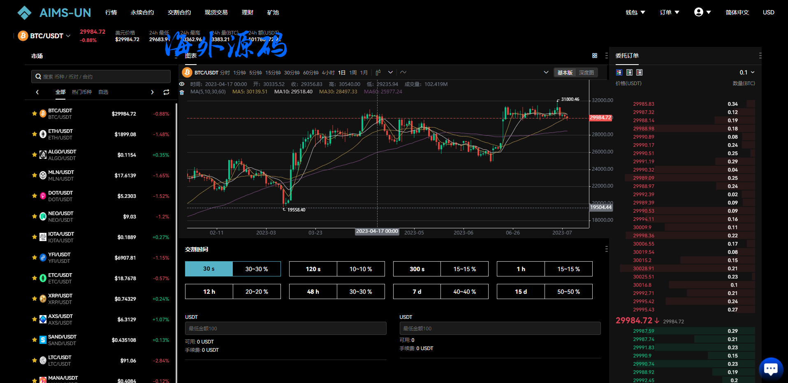Select the 120 s delivery time option
The height and width of the screenshot is (383, 788).
(x=313, y=269)
